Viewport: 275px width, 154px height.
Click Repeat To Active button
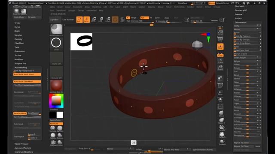pyautogui.click(x=247, y=143)
